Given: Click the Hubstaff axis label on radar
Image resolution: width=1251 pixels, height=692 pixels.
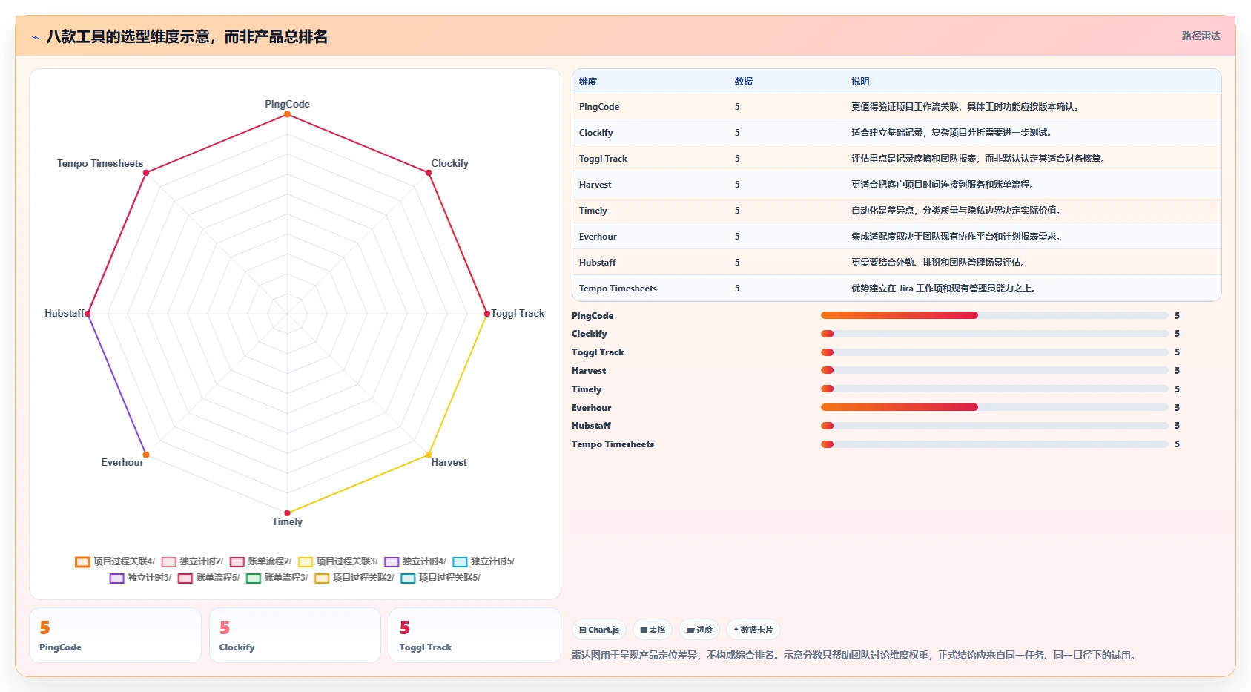Looking at the screenshot, I should pos(64,313).
